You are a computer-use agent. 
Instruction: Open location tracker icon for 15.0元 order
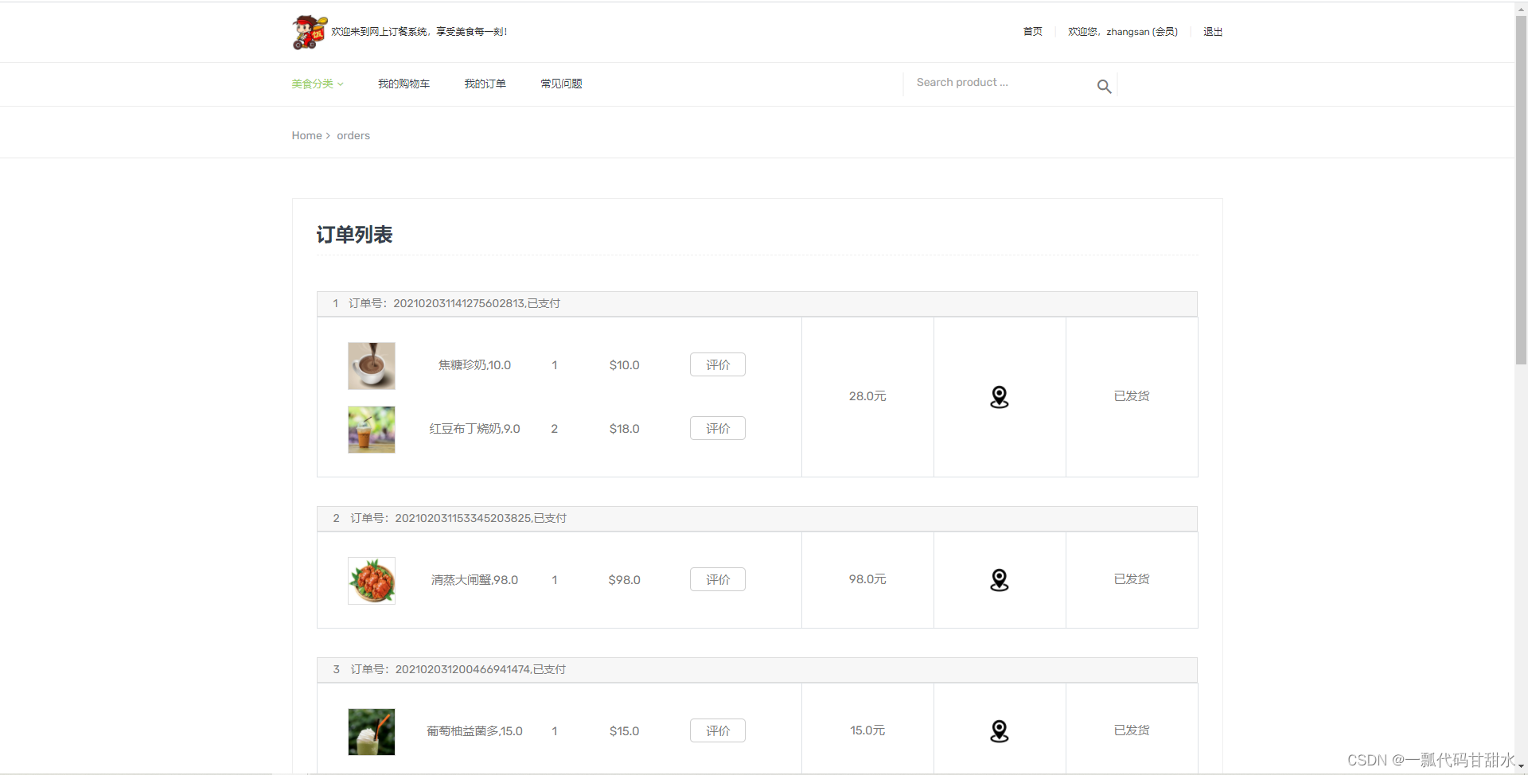[1000, 730]
